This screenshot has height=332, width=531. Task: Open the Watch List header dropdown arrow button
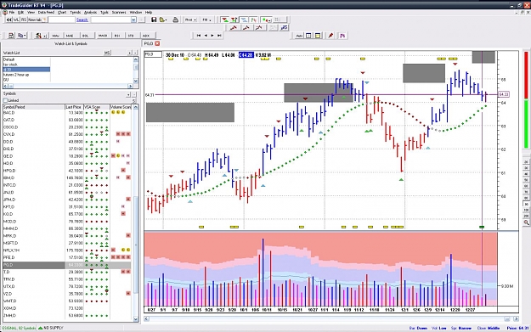tap(129, 53)
